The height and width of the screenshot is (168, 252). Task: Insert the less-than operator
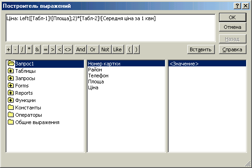click(60, 49)
